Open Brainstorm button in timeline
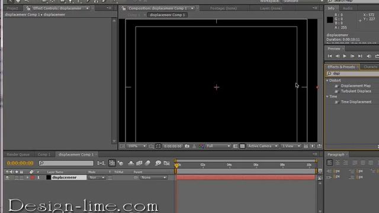The image size is (379, 213). pos(158,163)
